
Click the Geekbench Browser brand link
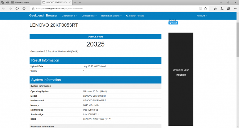pos(43,16)
